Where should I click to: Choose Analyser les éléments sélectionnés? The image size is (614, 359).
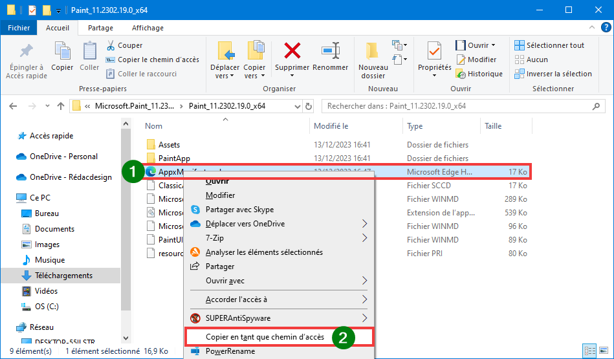tap(265, 252)
